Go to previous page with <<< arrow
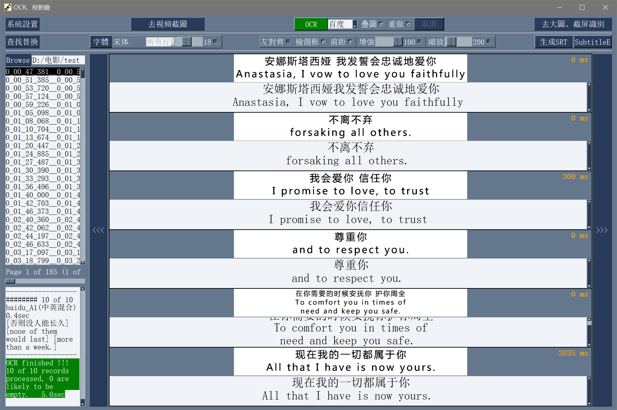This screenshot has height=410, width=617. [x=98, y=230]
